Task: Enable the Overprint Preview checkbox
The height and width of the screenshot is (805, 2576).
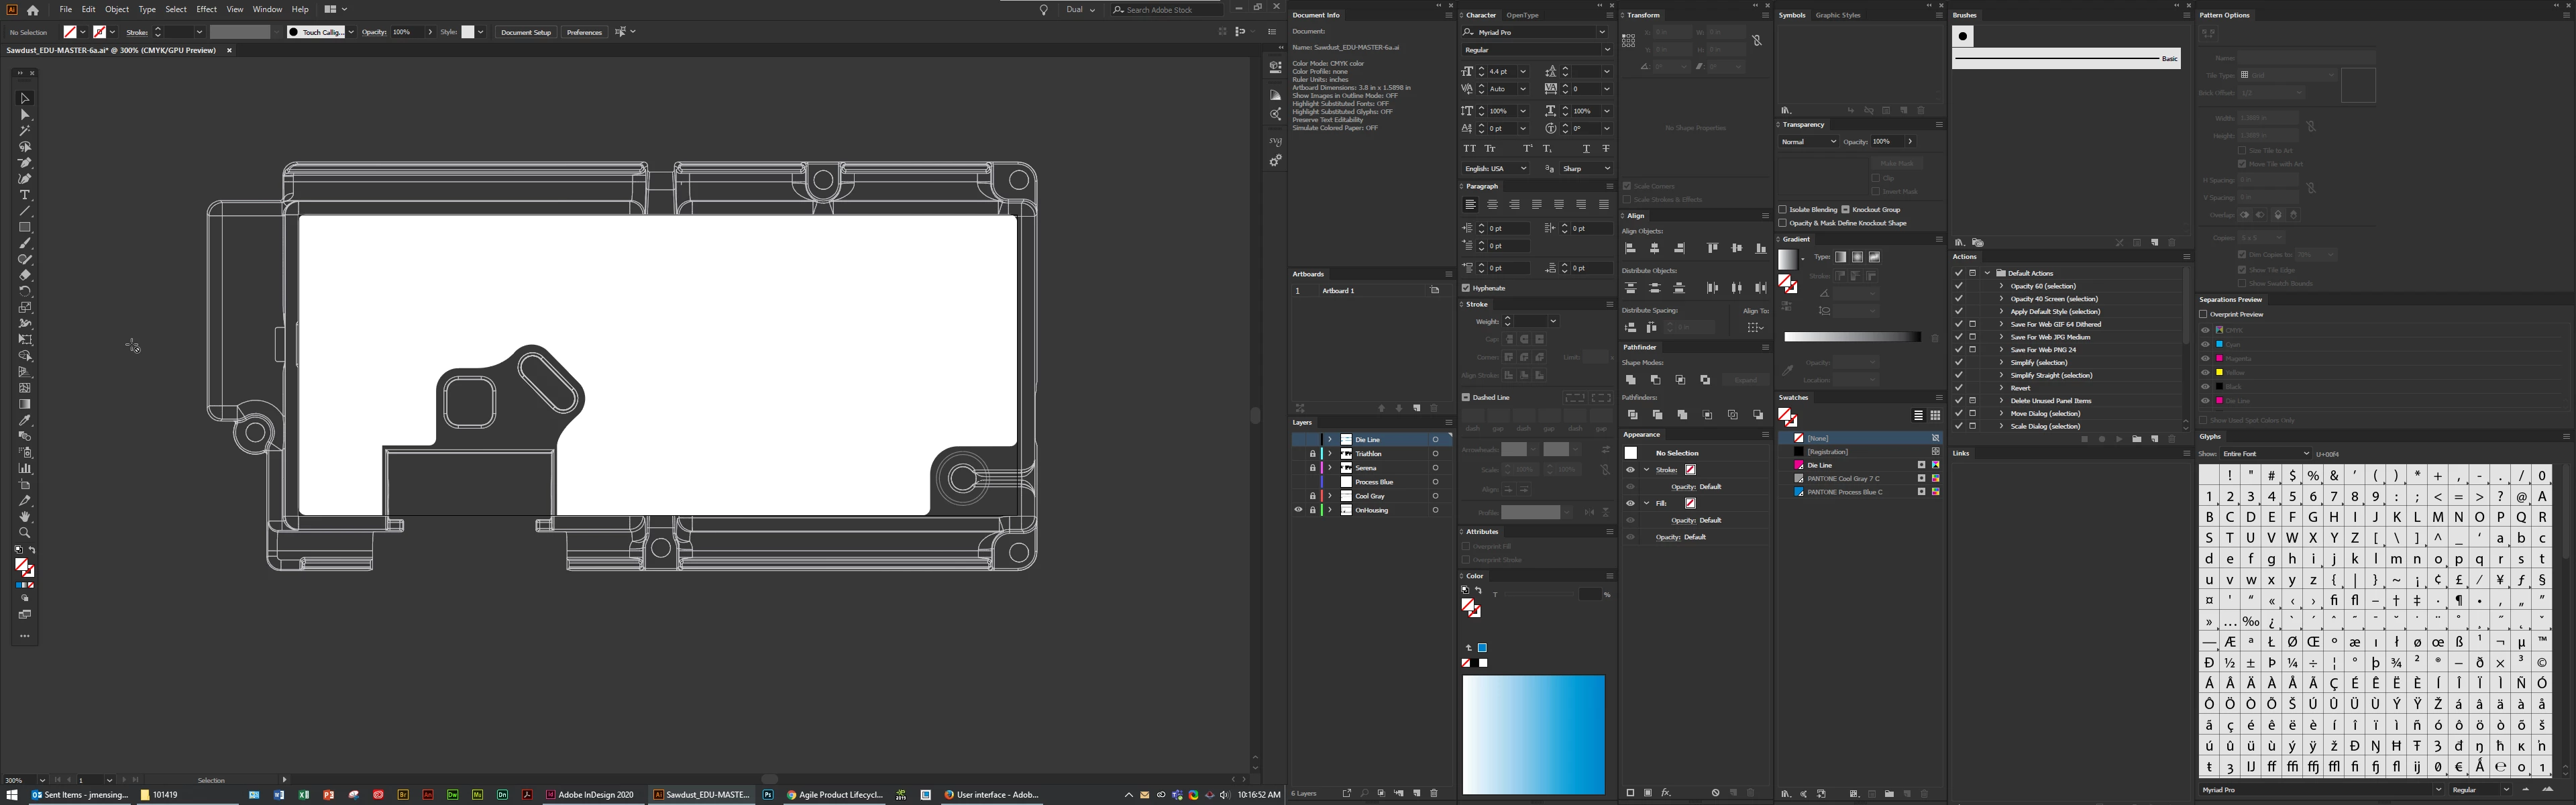Action: click(2203, 314)
